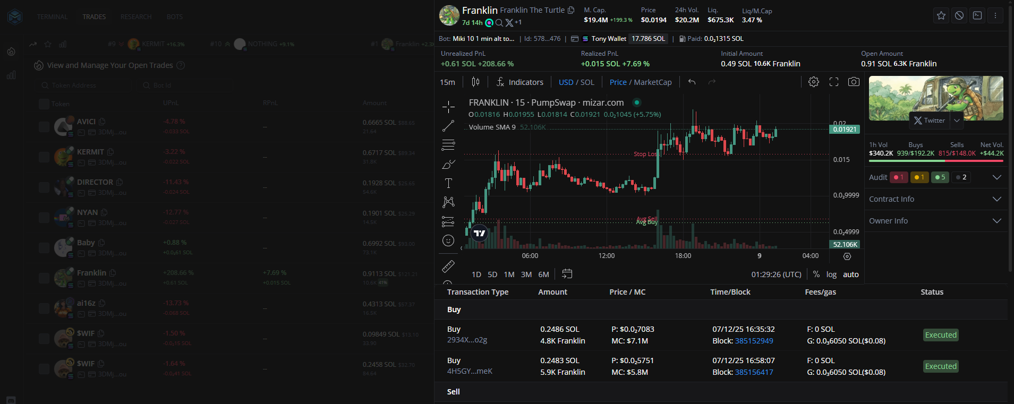Add Franklin to favorites with star icon

click(x=941, y=16)
